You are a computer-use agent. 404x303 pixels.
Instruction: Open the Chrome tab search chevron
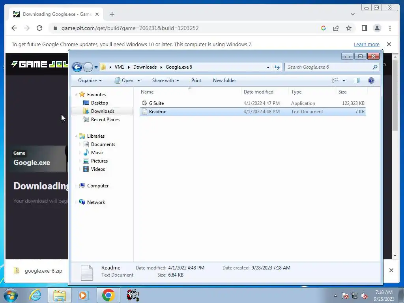(353, 14)
